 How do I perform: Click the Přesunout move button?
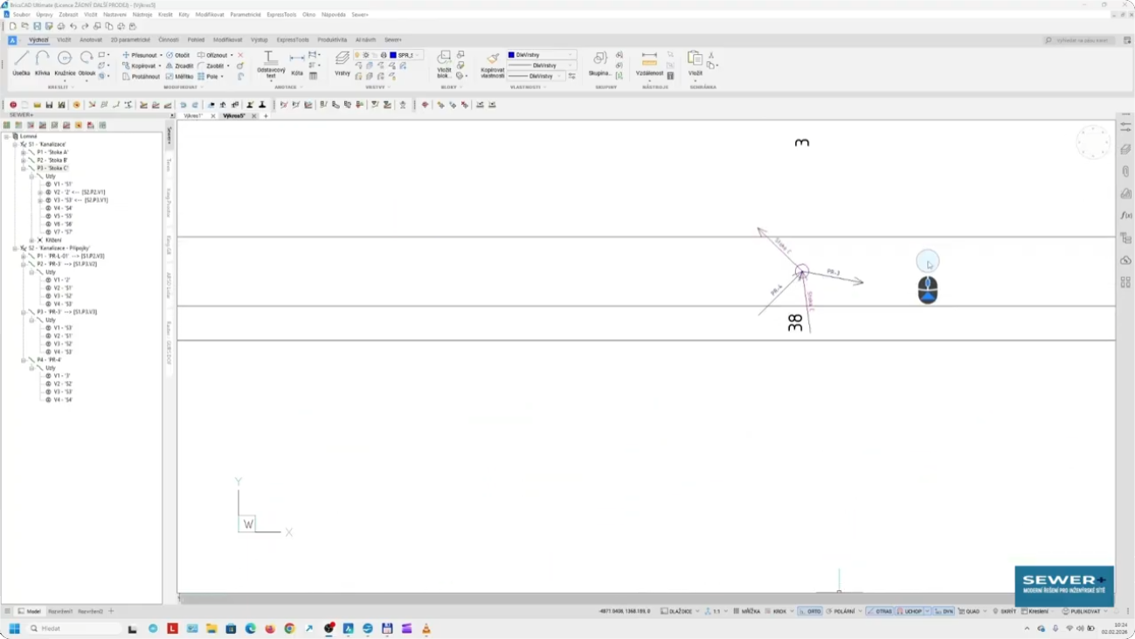click(x=142, y=55)
